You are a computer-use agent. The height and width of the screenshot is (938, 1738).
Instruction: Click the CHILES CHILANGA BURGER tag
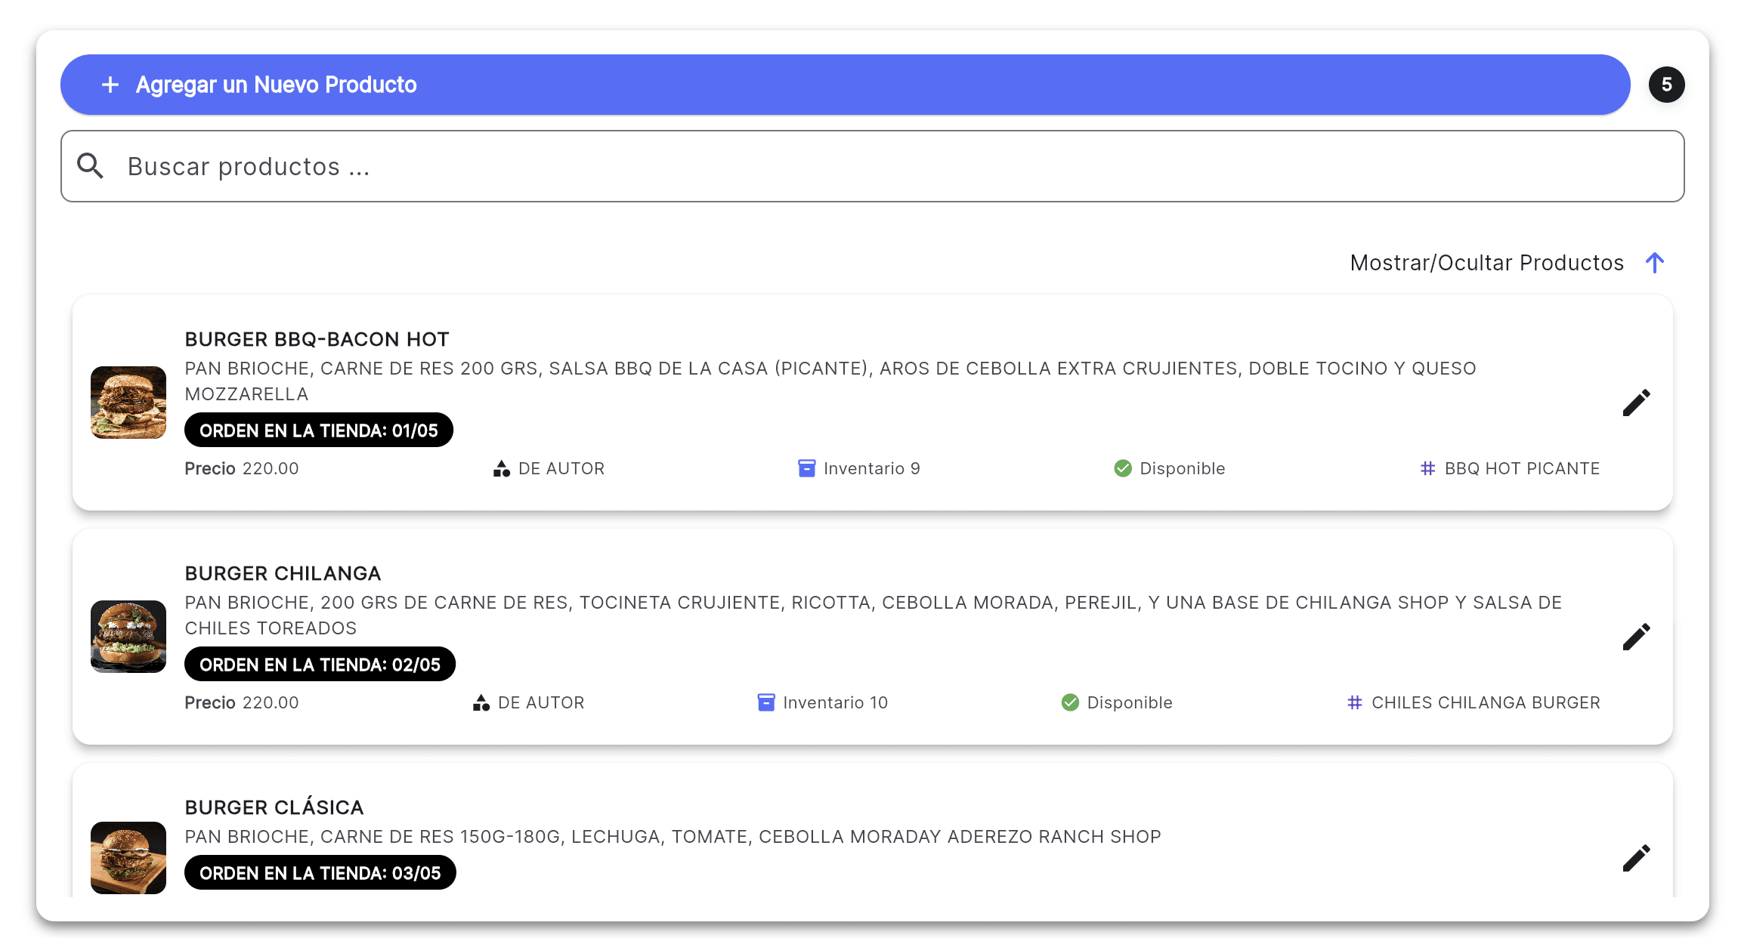click(x=1485, y=702)
